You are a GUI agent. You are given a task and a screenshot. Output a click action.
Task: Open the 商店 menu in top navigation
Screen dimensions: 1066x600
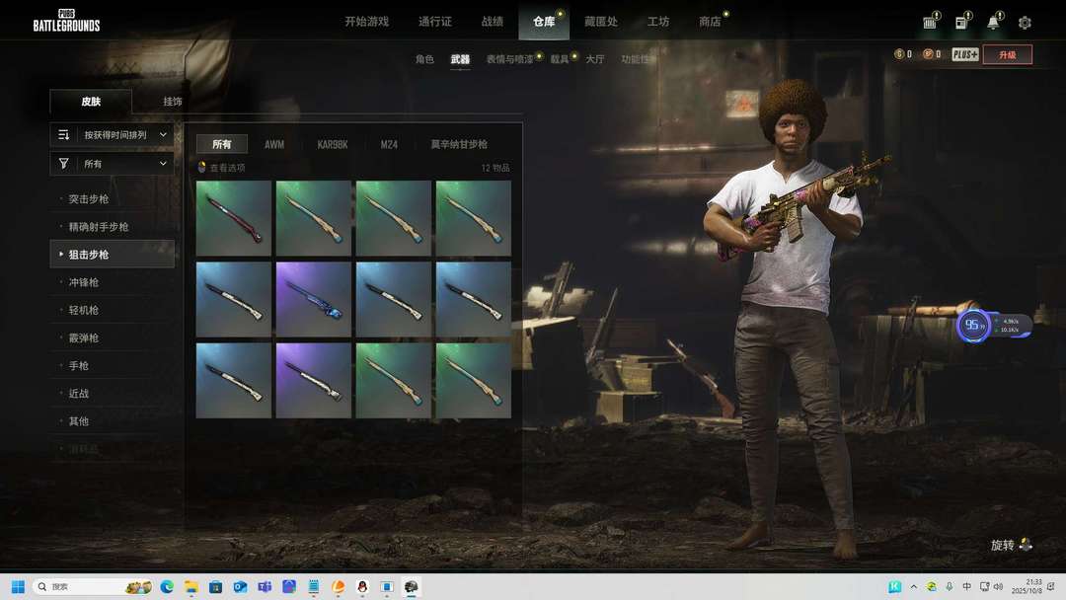(x=710, y=22)
